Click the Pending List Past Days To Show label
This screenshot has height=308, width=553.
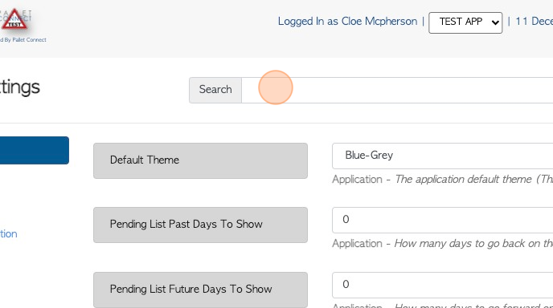(200, 225)
